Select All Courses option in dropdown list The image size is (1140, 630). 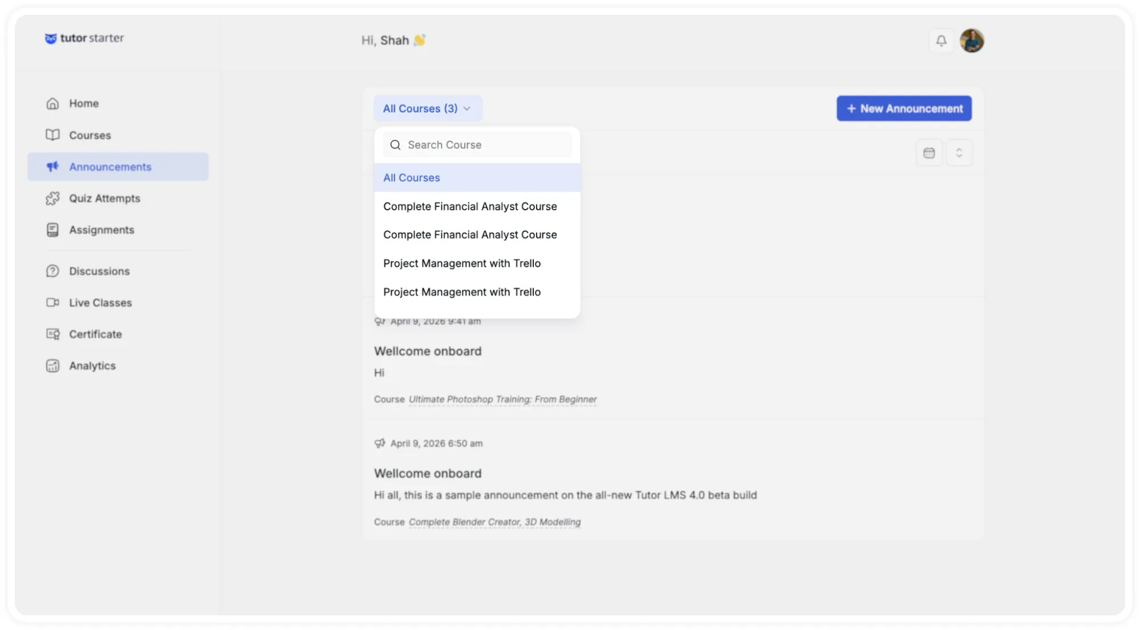pos(477,178)
